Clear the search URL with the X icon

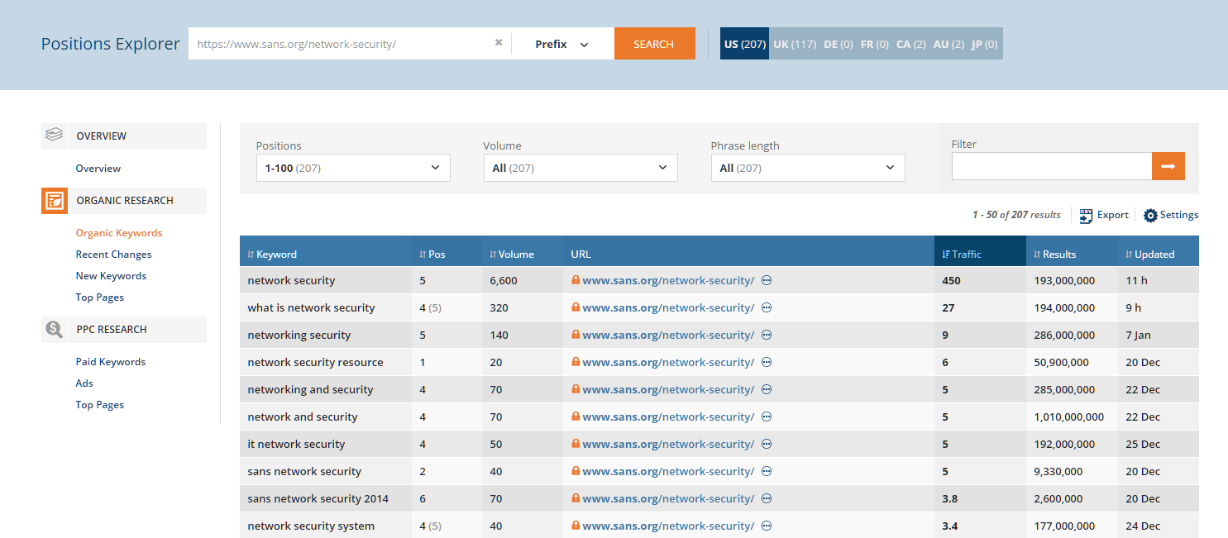point(499,43)
